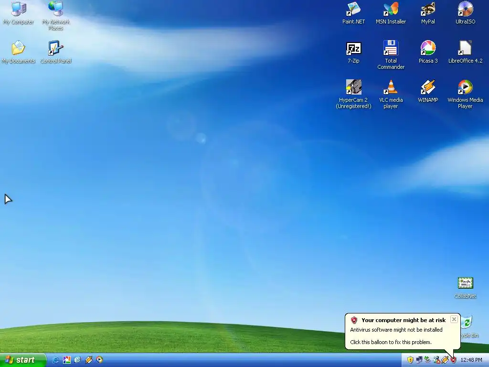
Task: Select the My Documents folder icon
Action: pos(19,52)
